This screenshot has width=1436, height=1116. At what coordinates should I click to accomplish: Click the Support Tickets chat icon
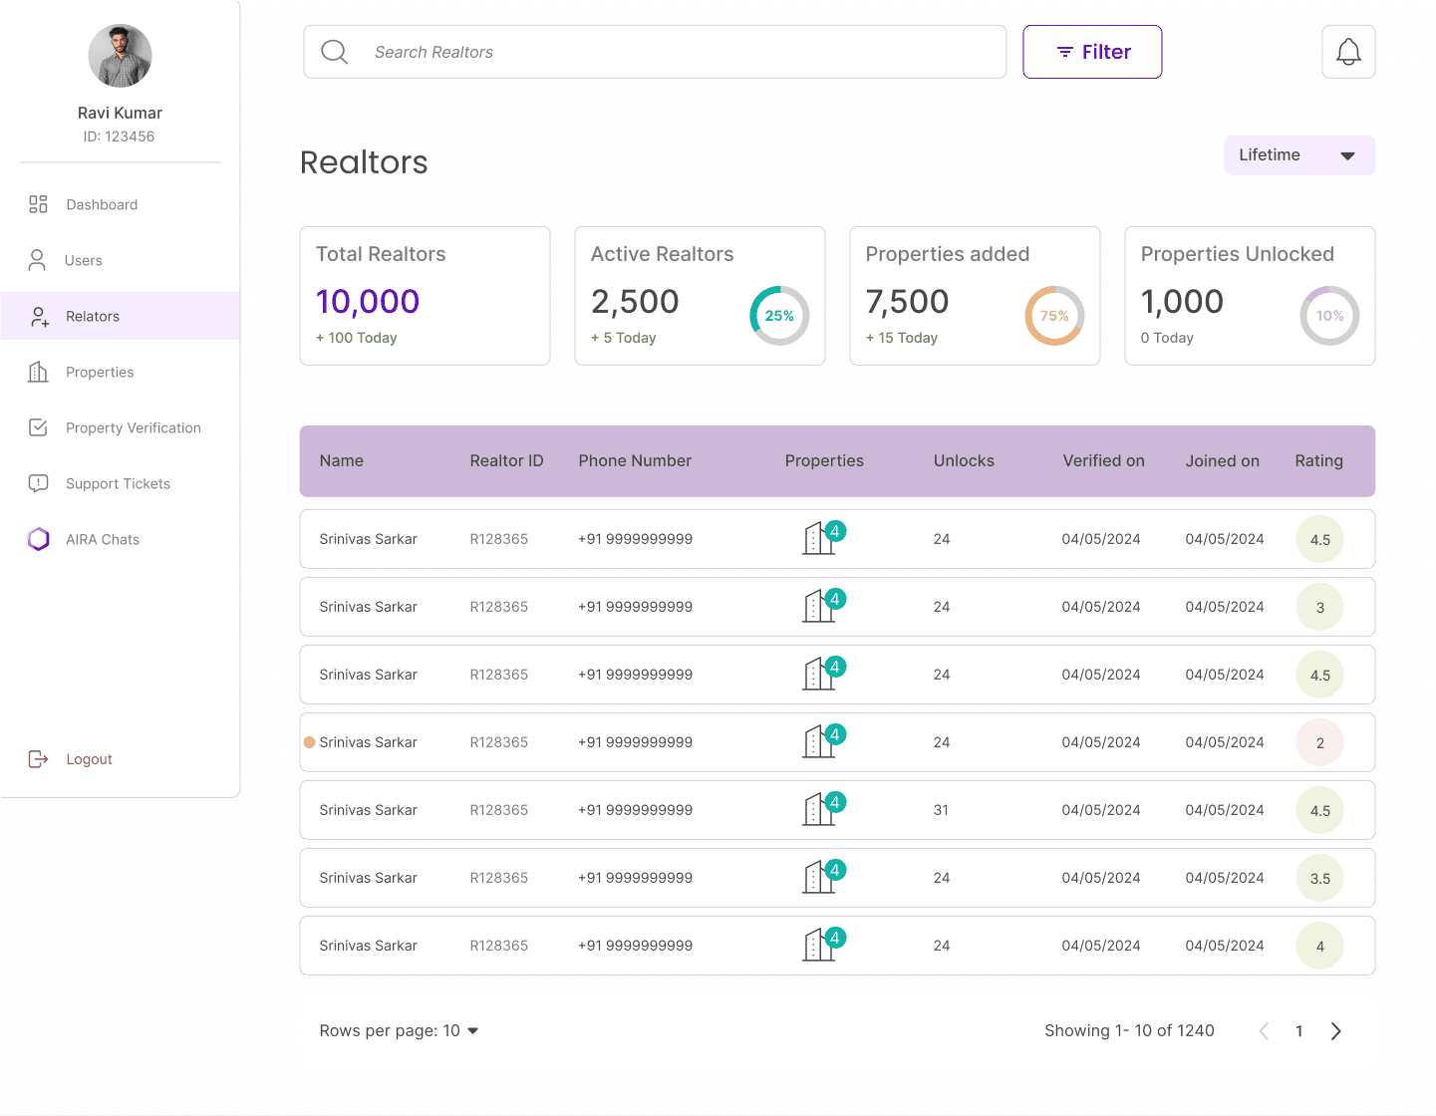click(x=38, y=483)
